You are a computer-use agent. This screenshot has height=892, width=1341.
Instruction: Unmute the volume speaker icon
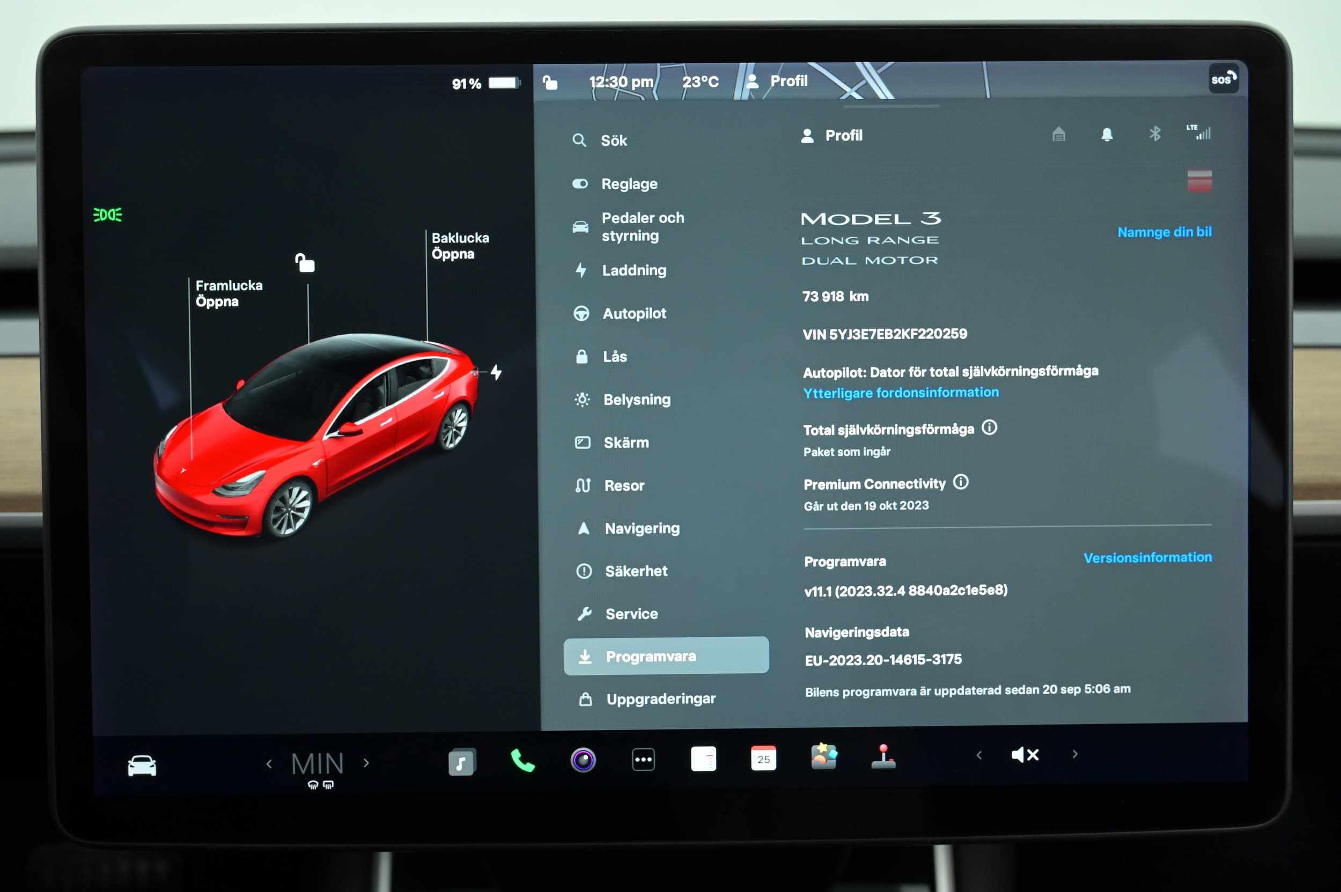click(x=1025, y=755)
